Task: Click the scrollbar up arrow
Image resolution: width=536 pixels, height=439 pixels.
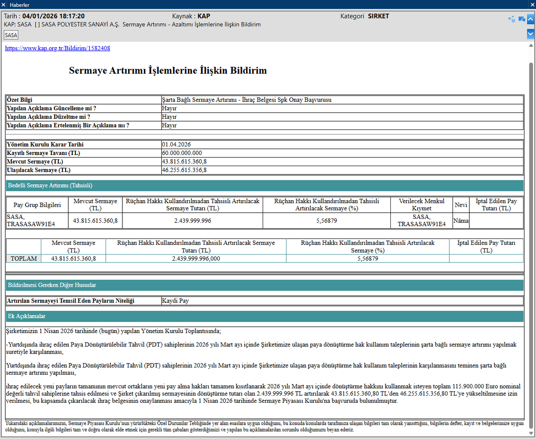Action: coord(531,46)
